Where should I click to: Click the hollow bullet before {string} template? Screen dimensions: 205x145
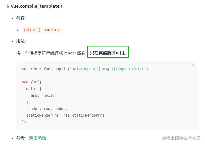point(18,30)
